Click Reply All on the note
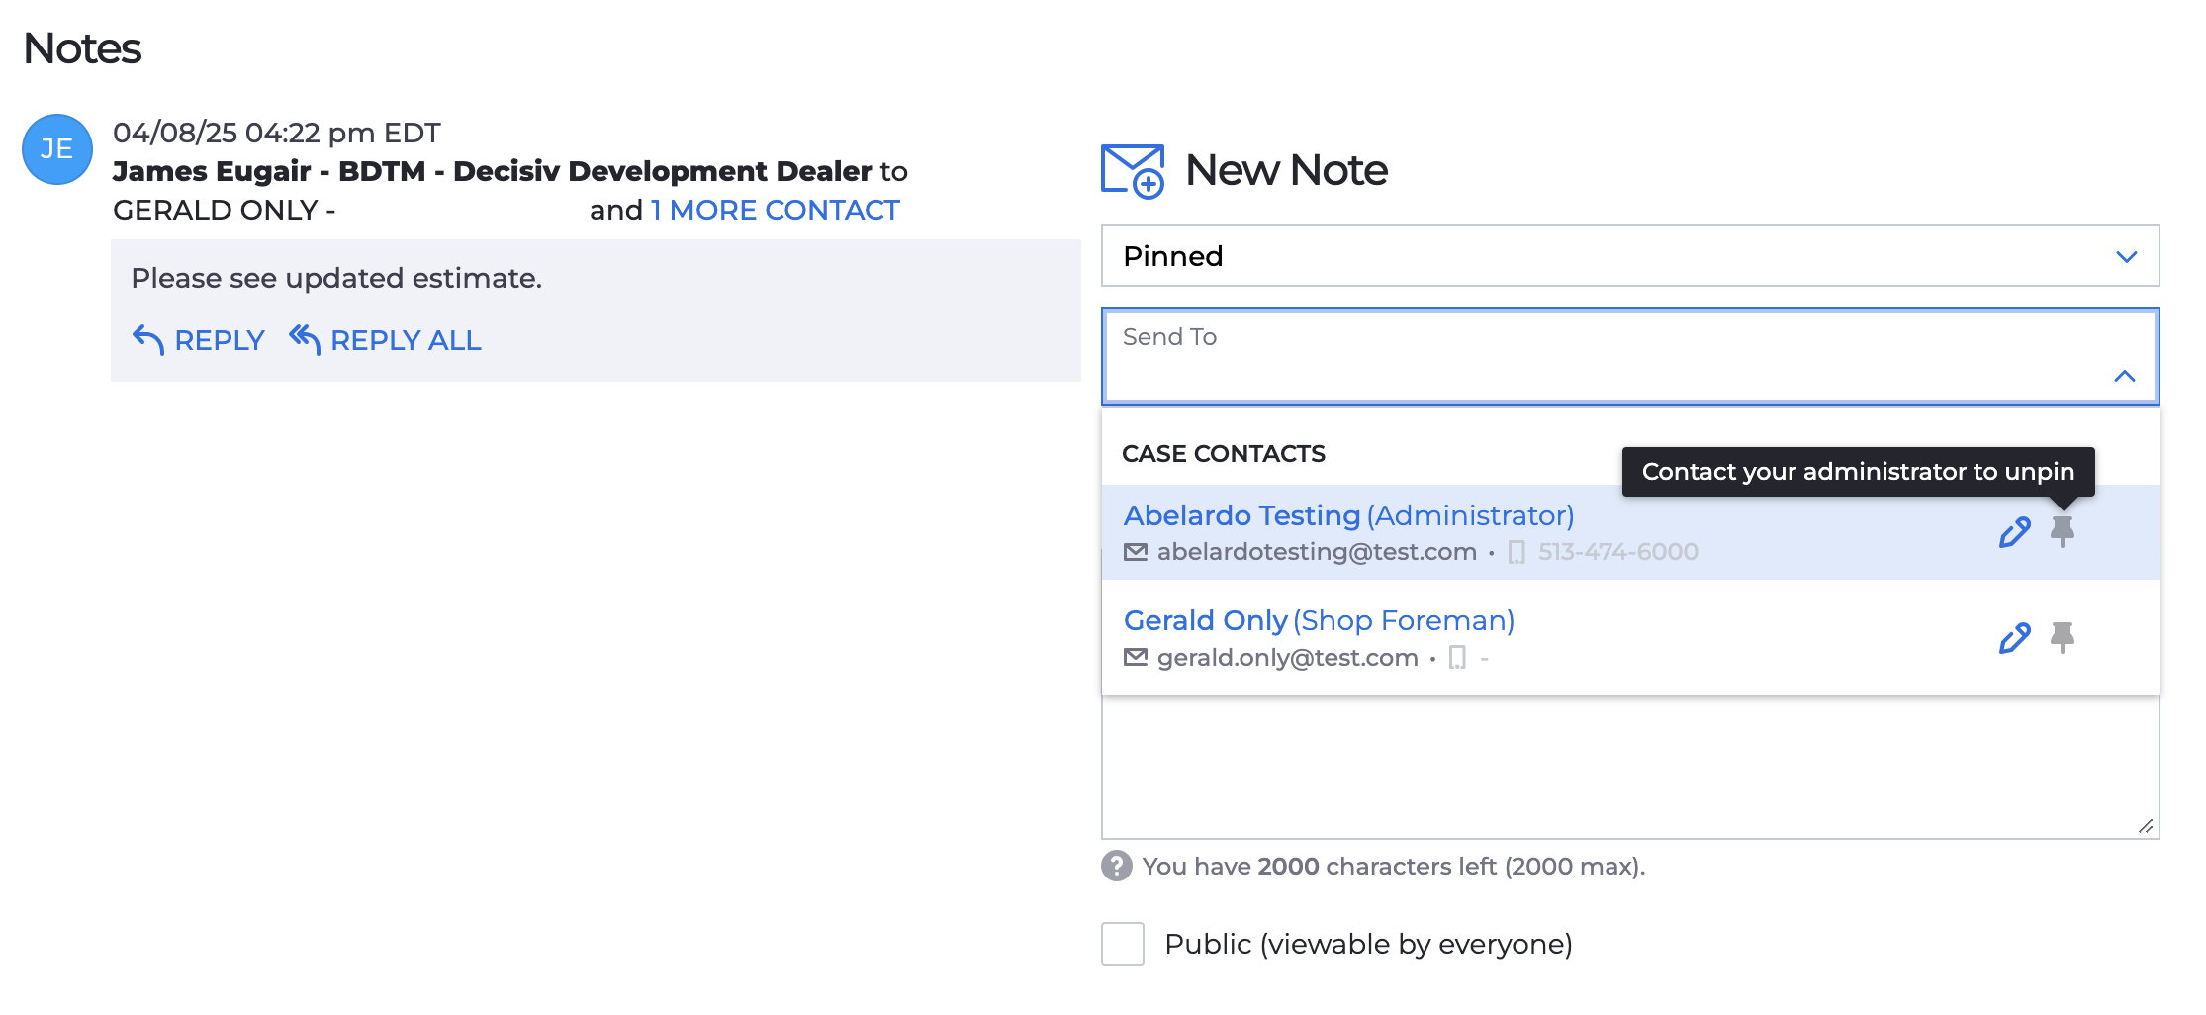2206x1015 pixels. pyautogui.click(x=385, y=340)
